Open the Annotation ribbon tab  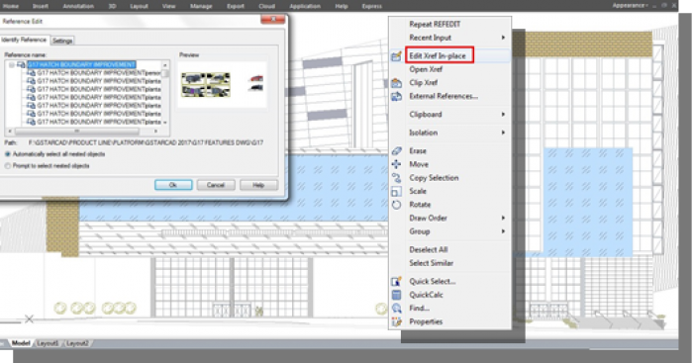tap(78, 6)
